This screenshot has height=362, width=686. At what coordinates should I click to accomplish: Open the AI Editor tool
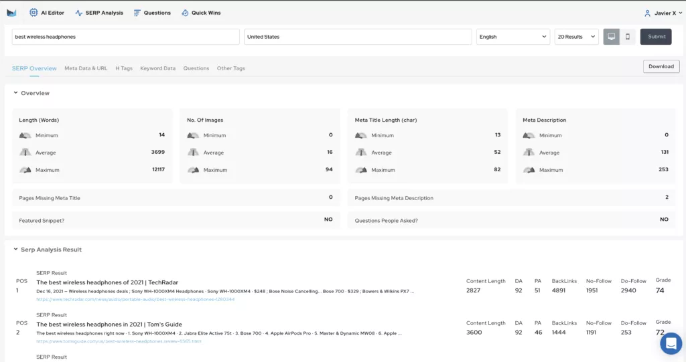point(47,13)
